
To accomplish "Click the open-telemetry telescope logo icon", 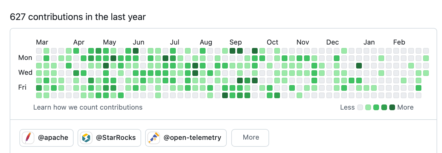I will [x=153, y=138].
